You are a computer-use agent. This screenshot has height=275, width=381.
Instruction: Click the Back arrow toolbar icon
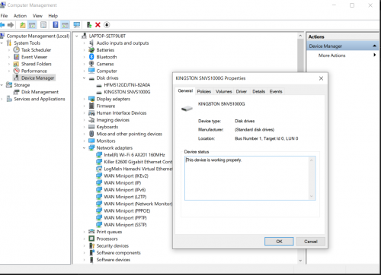click(x=2, y=25)
